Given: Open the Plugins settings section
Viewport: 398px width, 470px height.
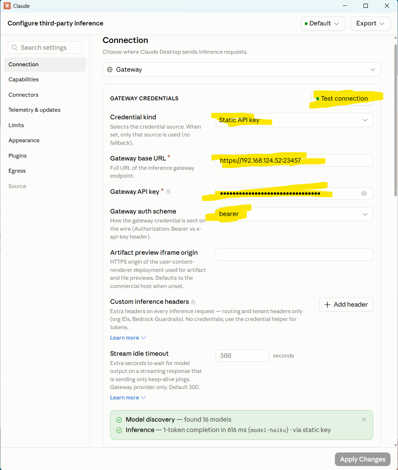Looking at the screenshot, I should coord(45,156).
